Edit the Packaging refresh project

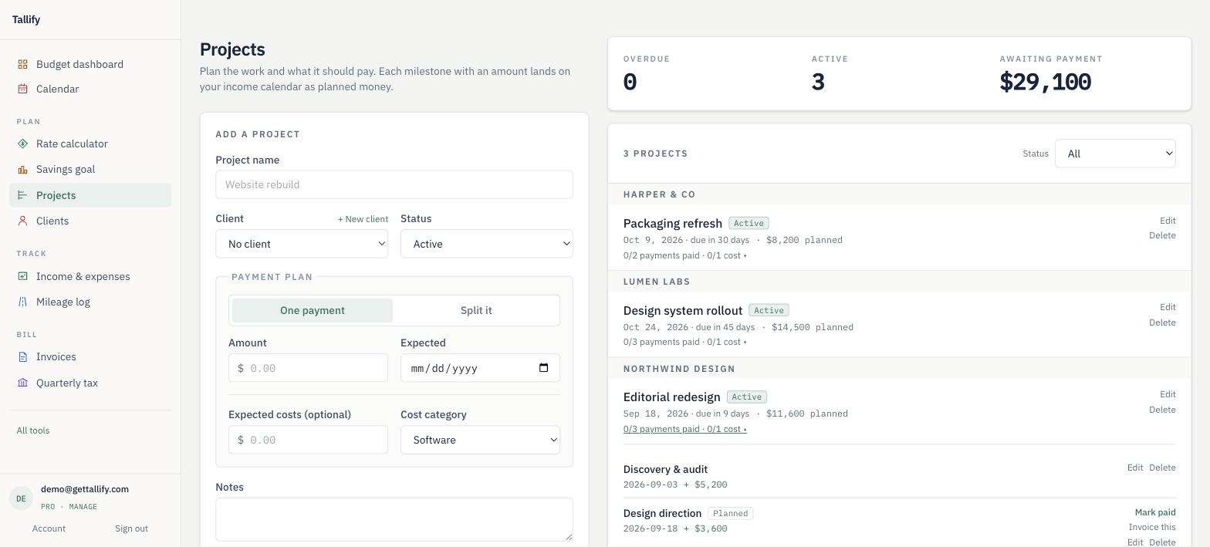point(1168,221)
